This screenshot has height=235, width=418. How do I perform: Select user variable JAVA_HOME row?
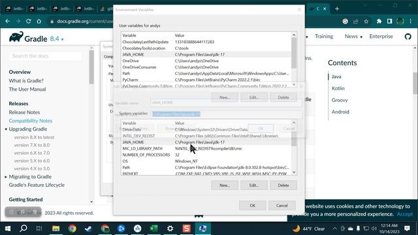coord(206,54)
